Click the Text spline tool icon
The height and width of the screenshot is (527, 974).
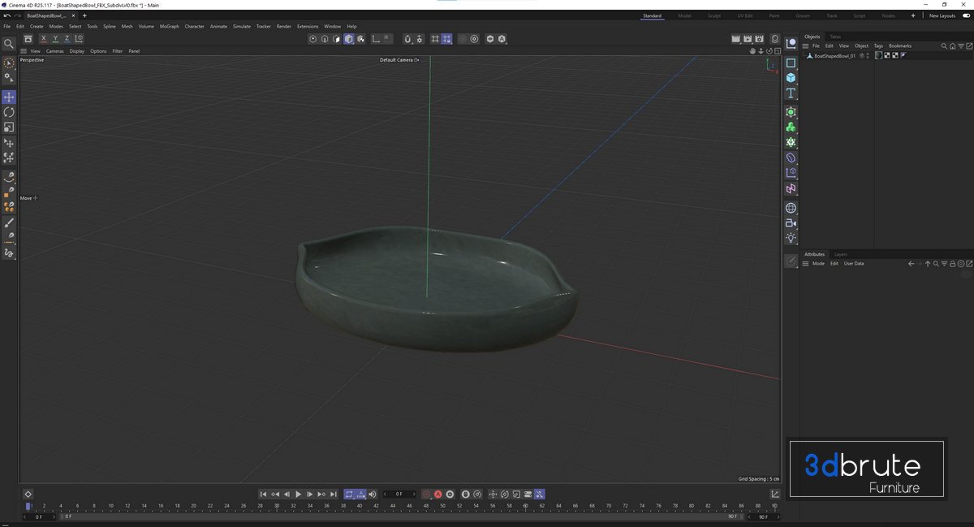click(x=791, y=93)
